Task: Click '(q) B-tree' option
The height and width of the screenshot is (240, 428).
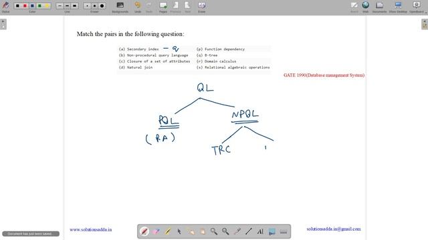Action: pyautogui.click(x=207, y=55)
